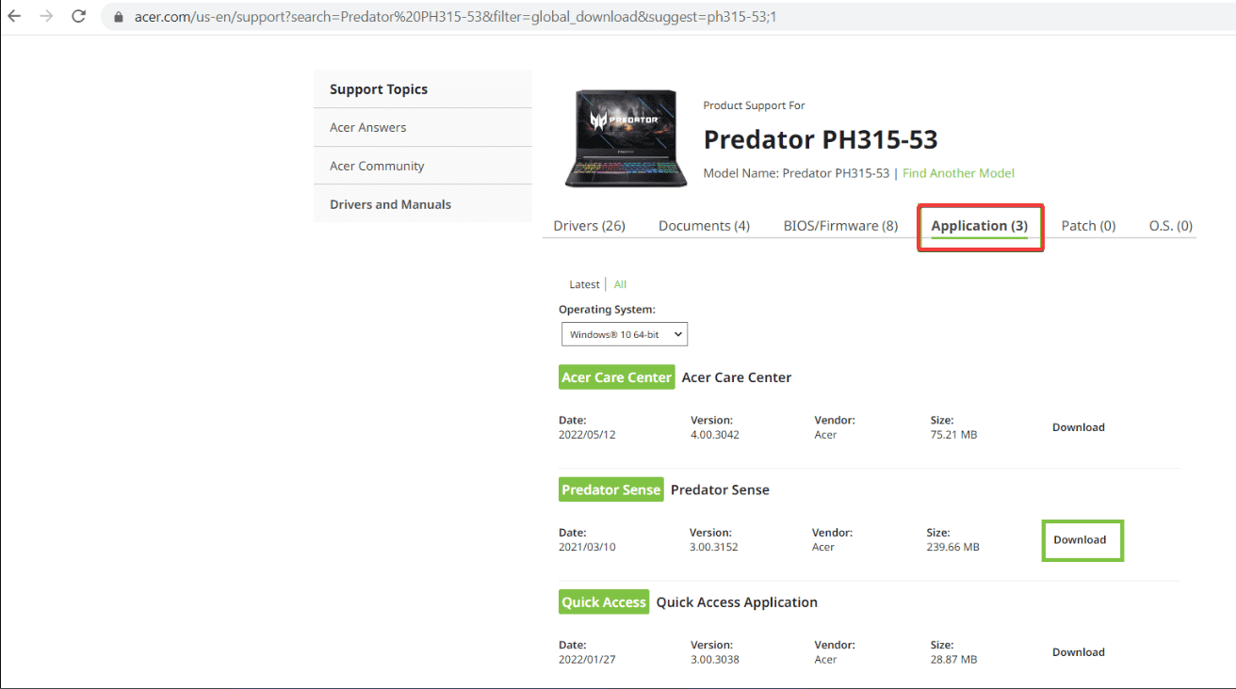
Task: Expand the Windows 10 64-bit selector
Action: 624,333
